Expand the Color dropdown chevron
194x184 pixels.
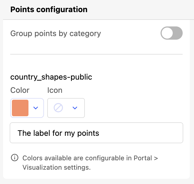[36, 108]
